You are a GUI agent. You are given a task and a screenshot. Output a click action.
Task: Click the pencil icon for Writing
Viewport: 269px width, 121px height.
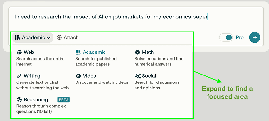19,76
